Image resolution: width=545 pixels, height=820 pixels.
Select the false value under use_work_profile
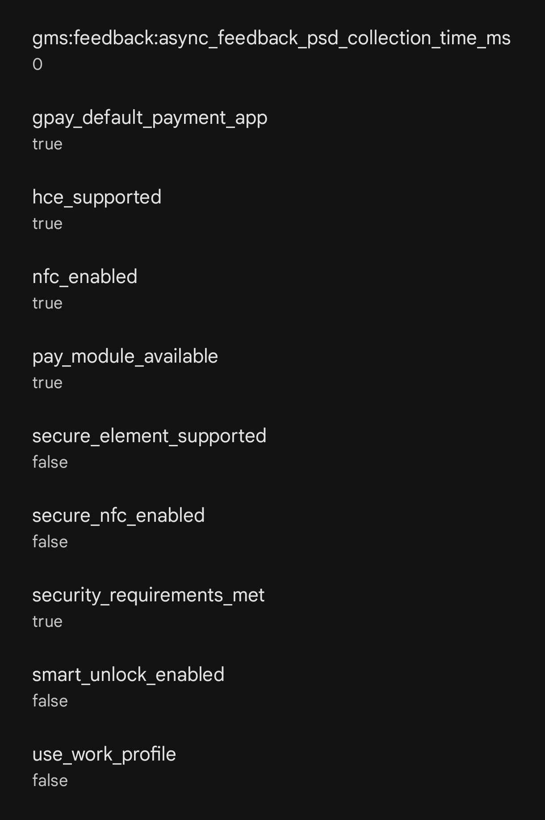click(50, 781)
